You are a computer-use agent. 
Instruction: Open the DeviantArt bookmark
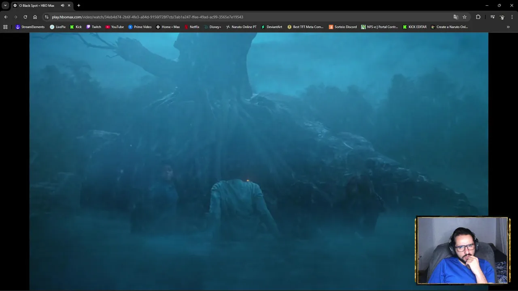point(272,27)
